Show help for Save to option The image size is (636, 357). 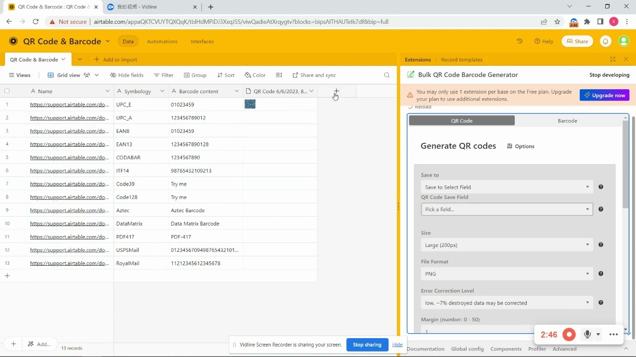click(x=601, y=187)
